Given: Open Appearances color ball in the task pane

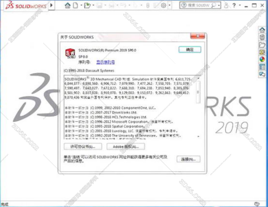Looking at the screenshot, I should pyautogui.click(x=262, y=60).
